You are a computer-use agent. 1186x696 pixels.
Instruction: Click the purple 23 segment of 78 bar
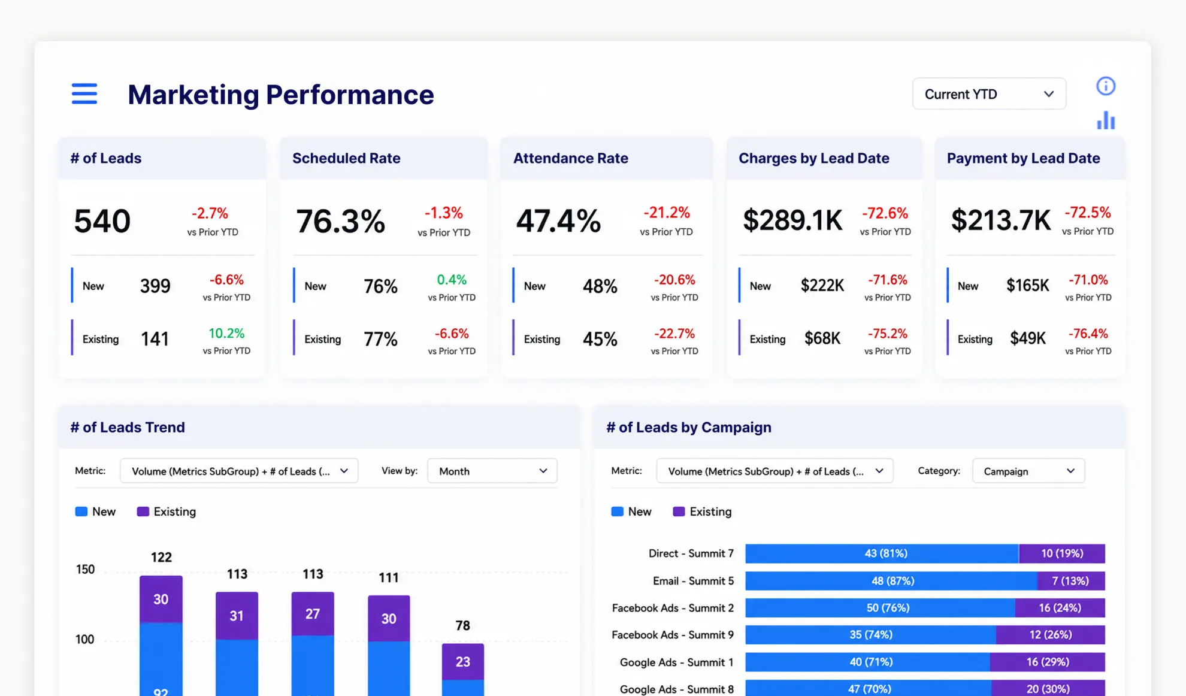(462, 662)
